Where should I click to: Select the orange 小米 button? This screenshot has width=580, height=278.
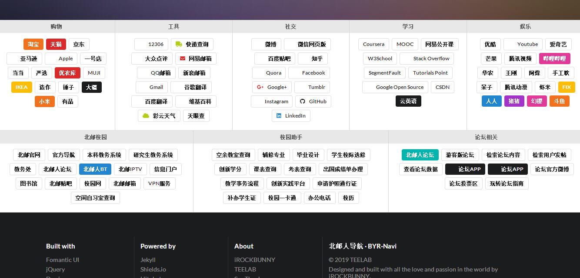45,101
